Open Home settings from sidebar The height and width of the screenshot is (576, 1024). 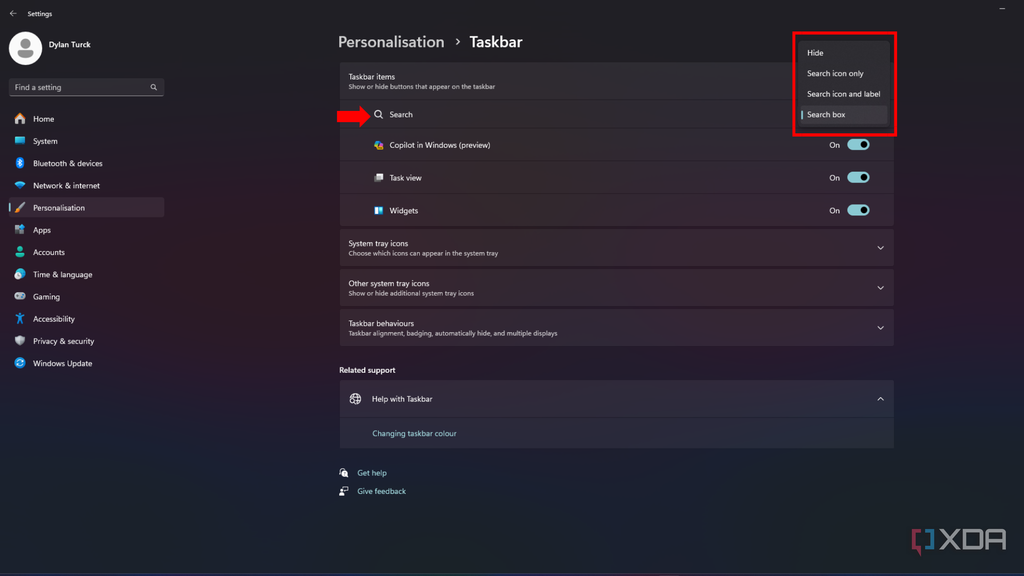coord(44,118)
